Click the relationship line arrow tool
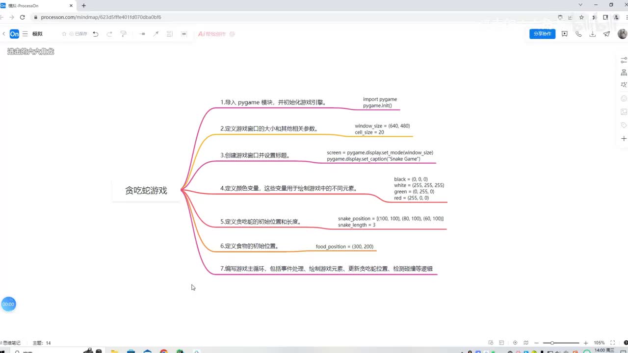628x353 pixels. (156, 34)
